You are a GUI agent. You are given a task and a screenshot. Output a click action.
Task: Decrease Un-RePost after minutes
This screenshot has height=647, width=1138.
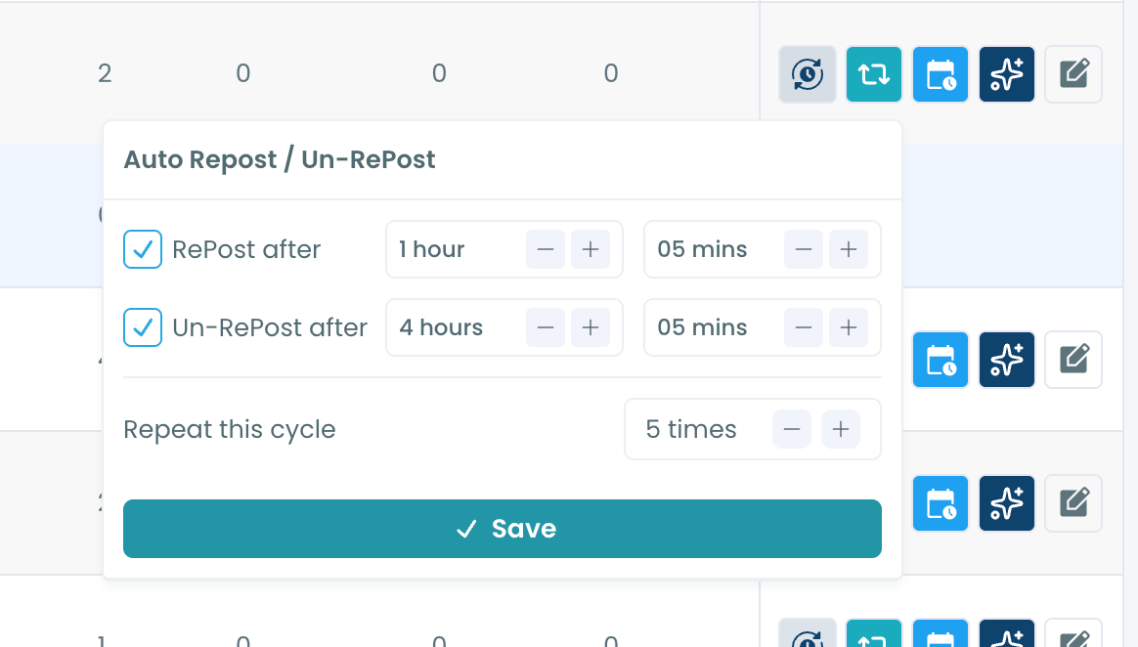point(804,327)
